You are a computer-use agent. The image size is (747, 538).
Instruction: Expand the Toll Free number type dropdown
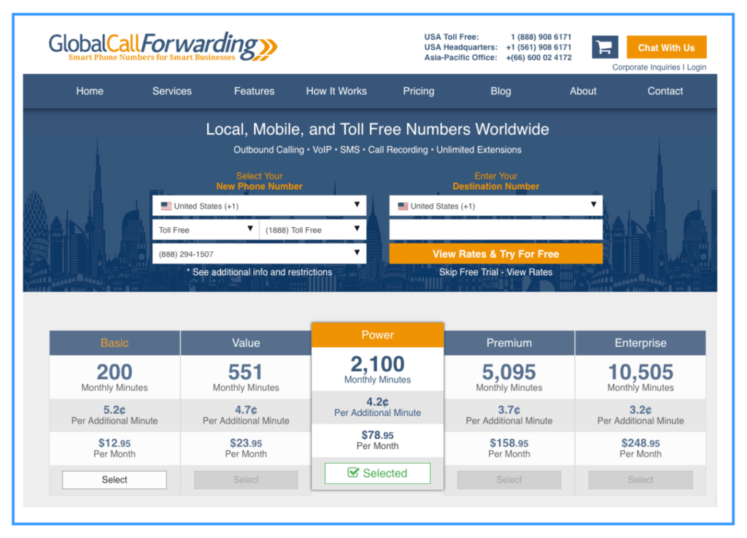point(205,229)
